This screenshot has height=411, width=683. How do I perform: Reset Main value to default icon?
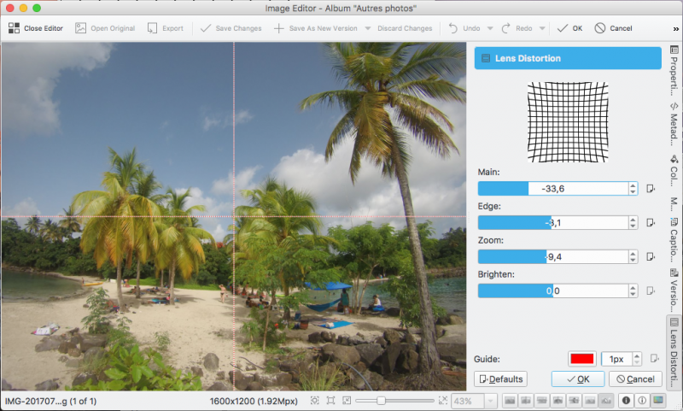(651, 189)
